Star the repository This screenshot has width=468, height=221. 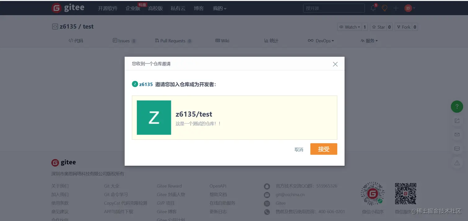(x=379, y=27)
